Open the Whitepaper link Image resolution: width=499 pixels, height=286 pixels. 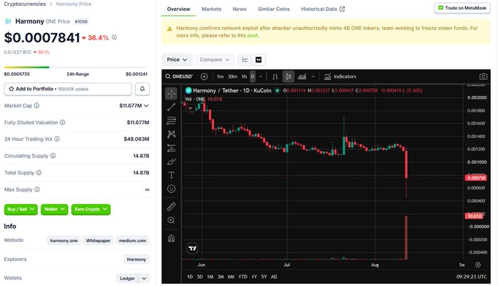click(x=98, y=241)
